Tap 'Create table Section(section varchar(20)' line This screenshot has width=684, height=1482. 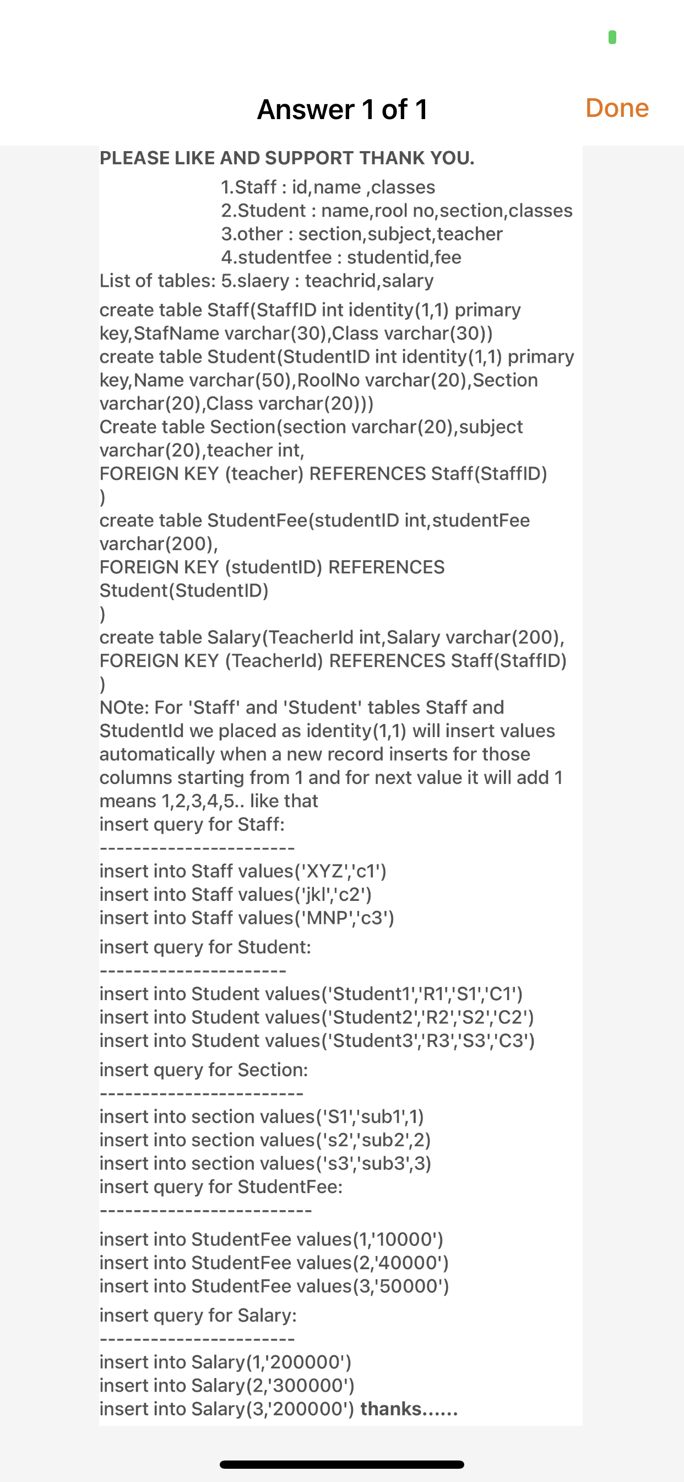pyautogui.click(x=311, y=427)
